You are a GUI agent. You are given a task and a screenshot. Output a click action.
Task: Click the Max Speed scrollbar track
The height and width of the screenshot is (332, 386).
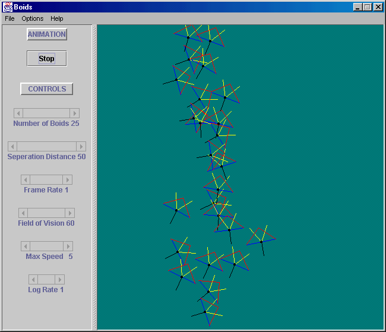[x=47, y=246]
